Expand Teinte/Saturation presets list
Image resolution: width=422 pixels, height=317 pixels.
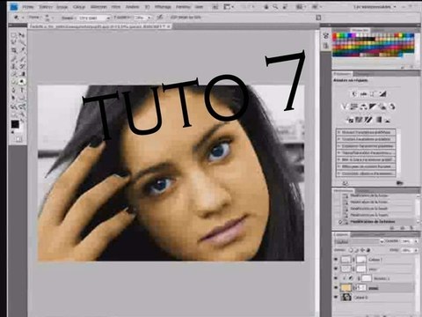point(339,153)
